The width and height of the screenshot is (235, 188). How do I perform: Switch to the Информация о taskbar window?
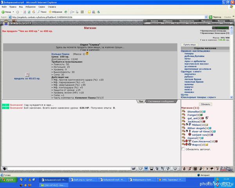point(142,180)
